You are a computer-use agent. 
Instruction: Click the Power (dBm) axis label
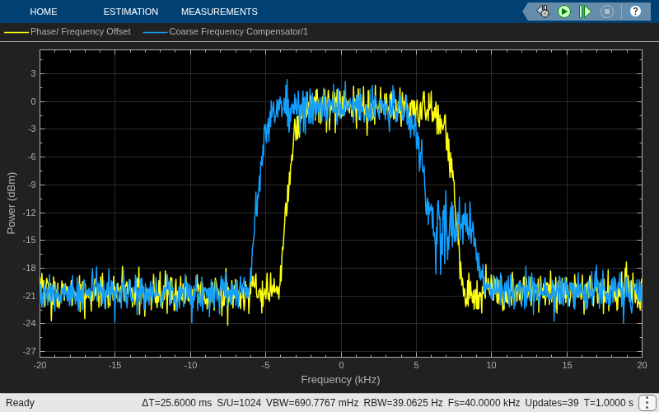pyautogui.click(x=12, y=203)
